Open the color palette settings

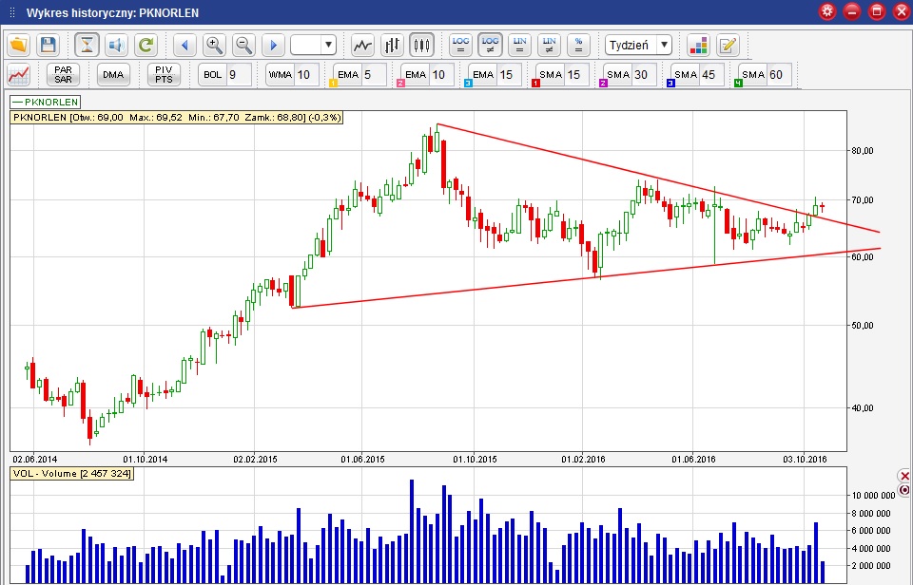point(698,45)
